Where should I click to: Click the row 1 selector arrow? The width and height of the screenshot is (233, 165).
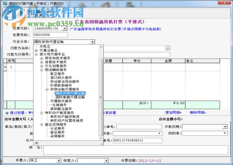(x=5, y=67)
